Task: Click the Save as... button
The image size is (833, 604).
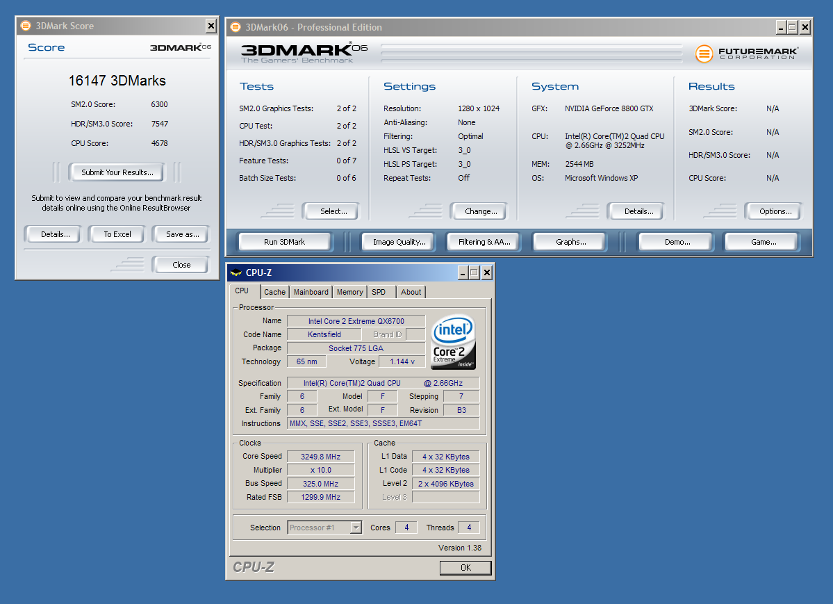Action: [x=182, y=234]
